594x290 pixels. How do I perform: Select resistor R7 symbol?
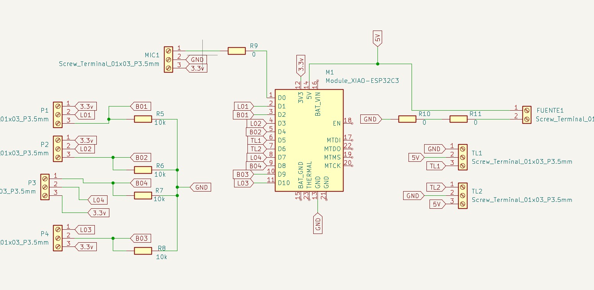point(143,195)
